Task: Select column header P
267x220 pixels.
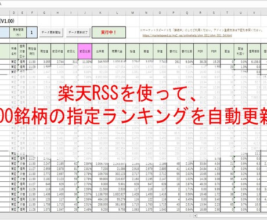Action: [174, 13]
